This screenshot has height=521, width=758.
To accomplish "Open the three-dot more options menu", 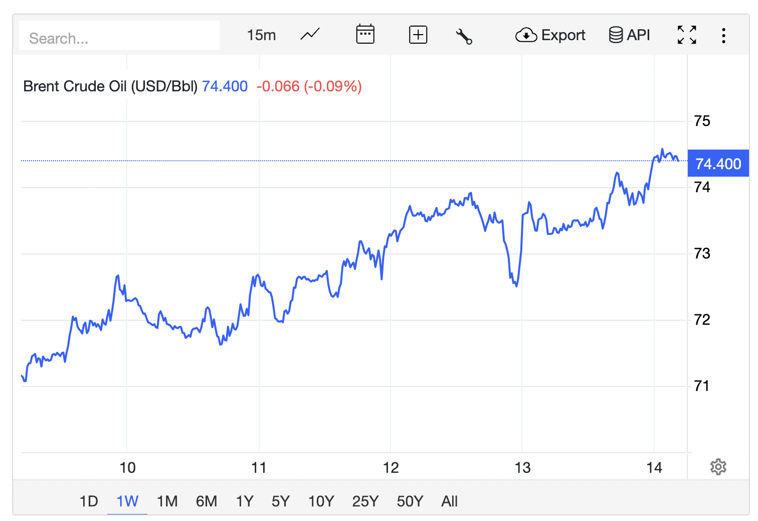I will point(723,36).
